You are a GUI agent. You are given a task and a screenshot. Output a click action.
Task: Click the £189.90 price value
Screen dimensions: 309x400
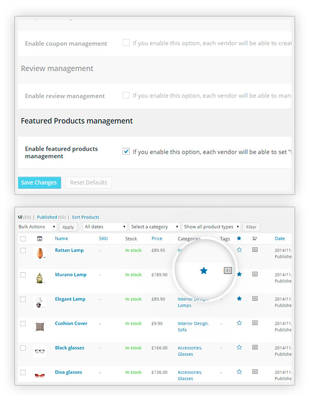click(160, 275)
